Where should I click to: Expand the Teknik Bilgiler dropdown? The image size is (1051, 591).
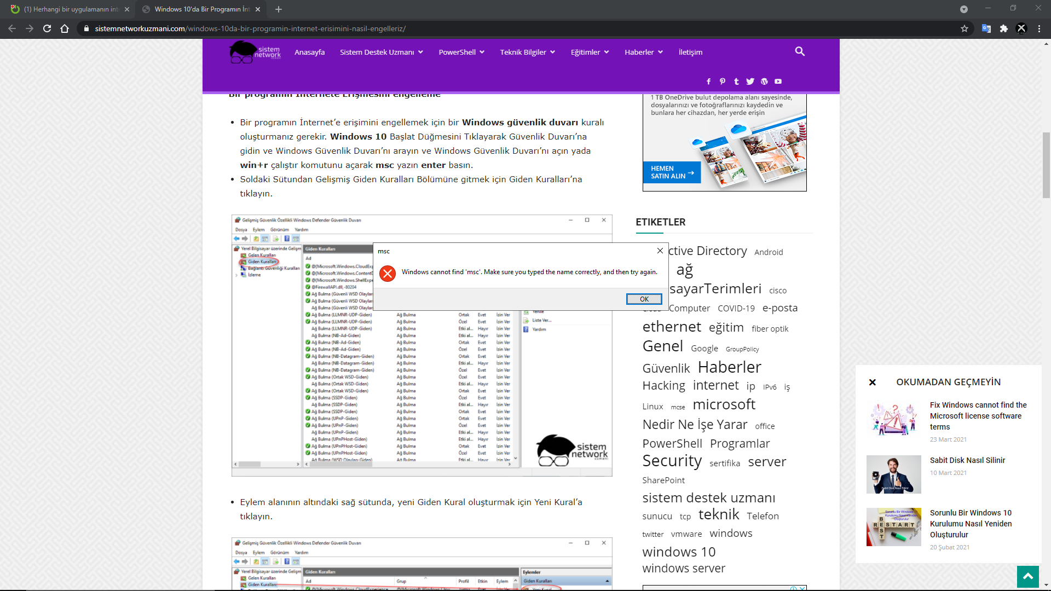tap(527, 52)
